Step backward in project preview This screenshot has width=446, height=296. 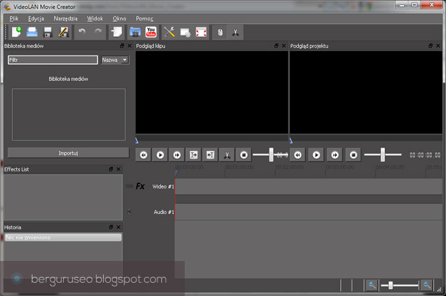coord(298,155)
